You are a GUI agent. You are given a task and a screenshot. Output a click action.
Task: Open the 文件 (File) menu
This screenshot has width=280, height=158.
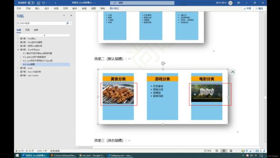pos(19,8)
